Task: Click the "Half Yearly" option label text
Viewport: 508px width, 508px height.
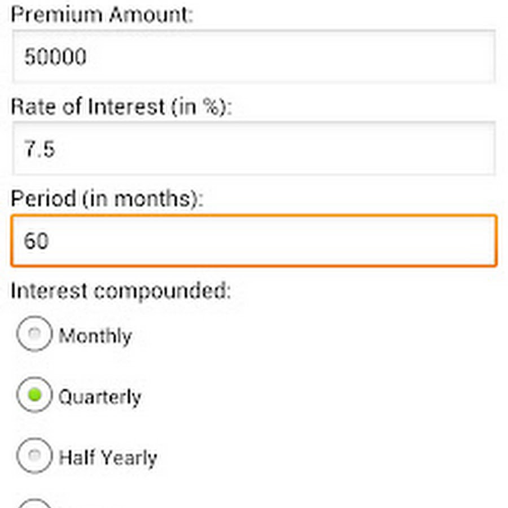Action: click(x=107, y=457)
